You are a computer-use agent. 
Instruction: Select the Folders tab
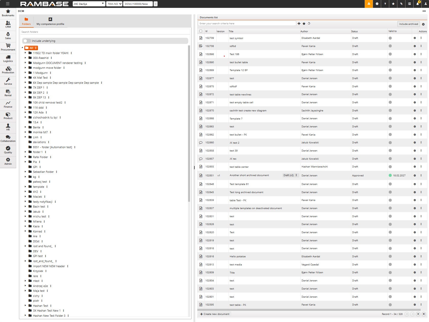26,21
